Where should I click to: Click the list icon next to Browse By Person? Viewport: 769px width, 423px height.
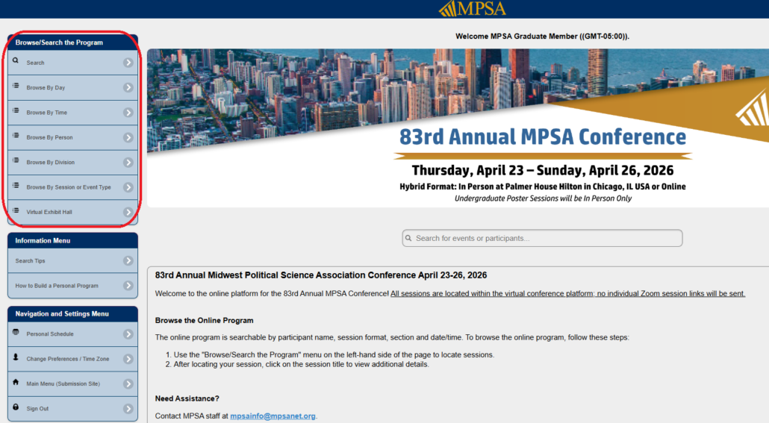[x=16, y=137]
